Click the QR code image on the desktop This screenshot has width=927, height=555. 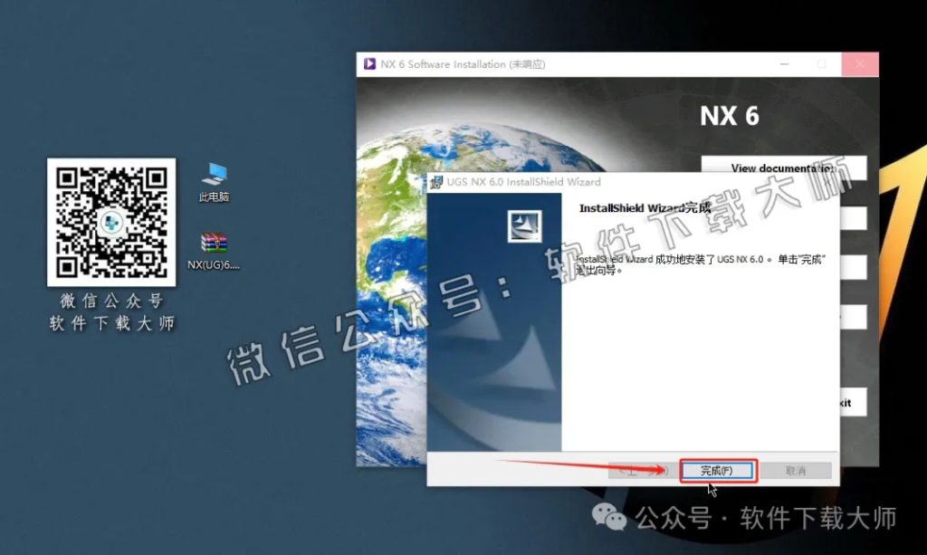111,222
